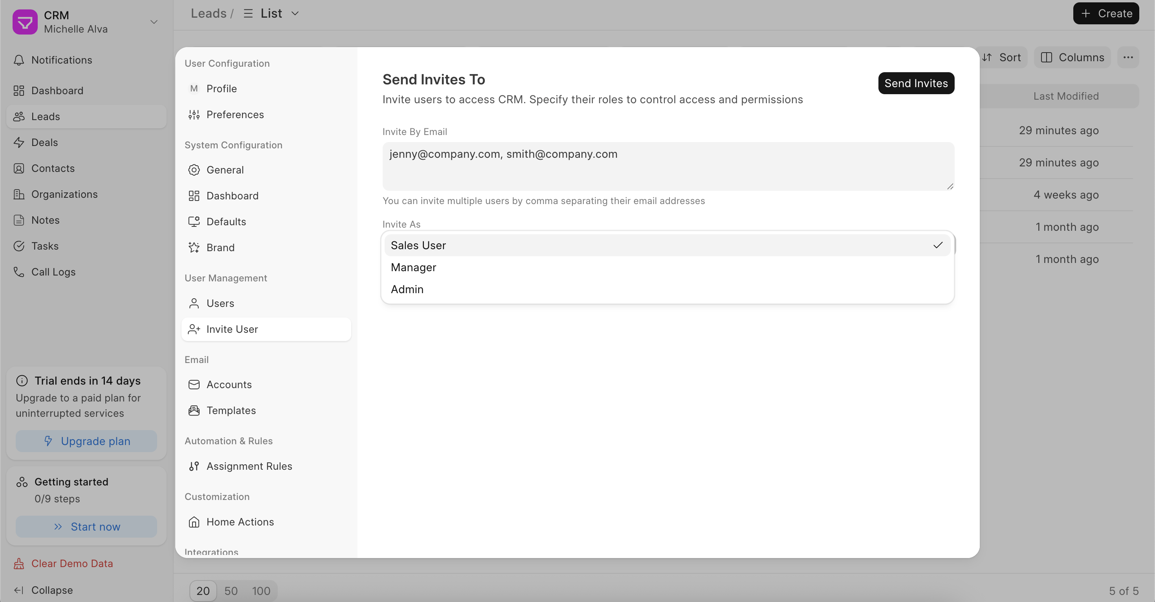Select 50 rows per page
This screenshot has width=1155, height=602.
(x=231, y=591)
